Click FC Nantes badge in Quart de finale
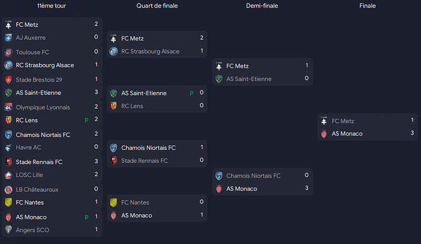The width and height of the screenshot is (421, 244). point(114,202)
